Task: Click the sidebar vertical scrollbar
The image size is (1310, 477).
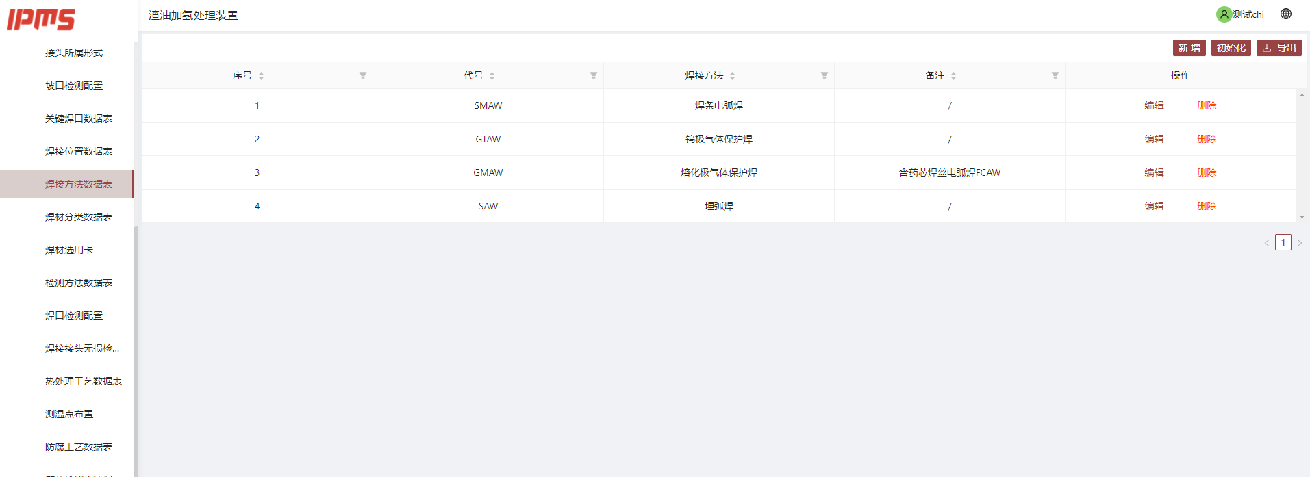Action: tap(136, 351)
